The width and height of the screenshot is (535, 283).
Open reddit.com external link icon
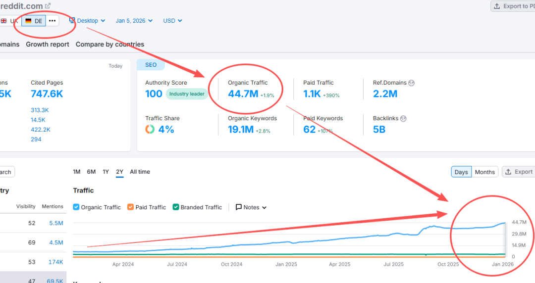pos(48,6)
